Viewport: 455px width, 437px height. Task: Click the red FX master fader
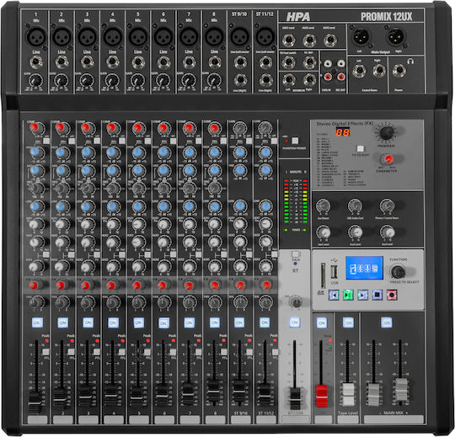click(x=321, y=396)
